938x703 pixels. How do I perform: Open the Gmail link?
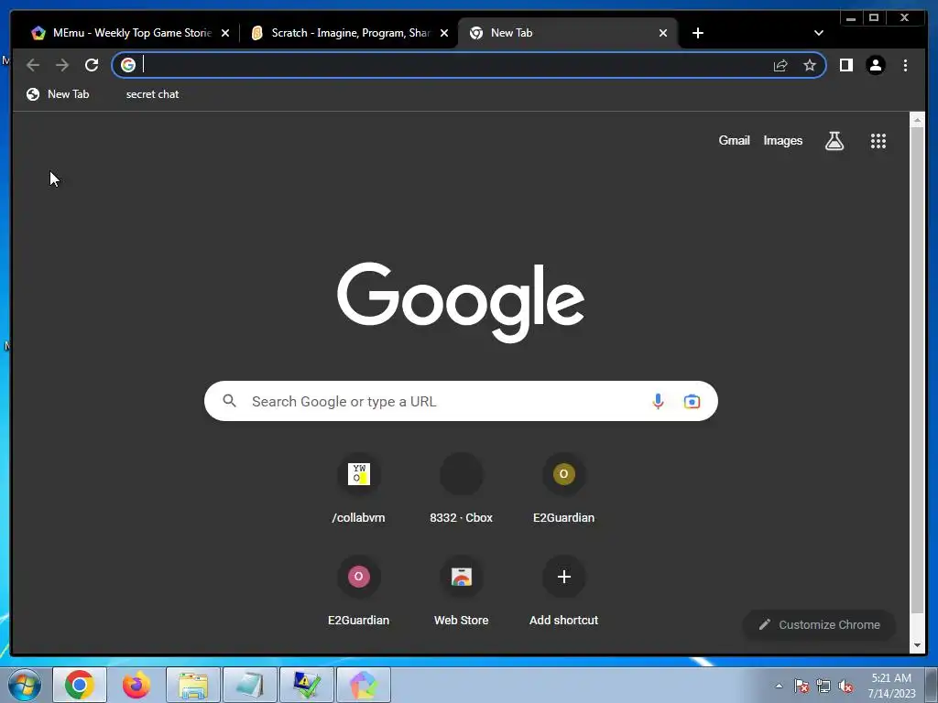pos(734,140)
